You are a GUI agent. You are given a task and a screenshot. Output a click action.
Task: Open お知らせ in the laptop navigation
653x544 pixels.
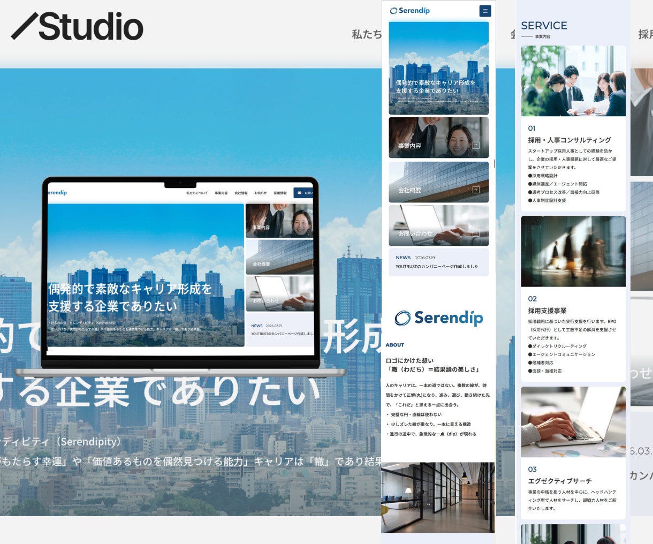coord(261,193)
